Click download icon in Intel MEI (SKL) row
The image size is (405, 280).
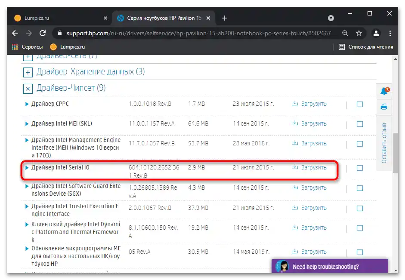point(295,123)
